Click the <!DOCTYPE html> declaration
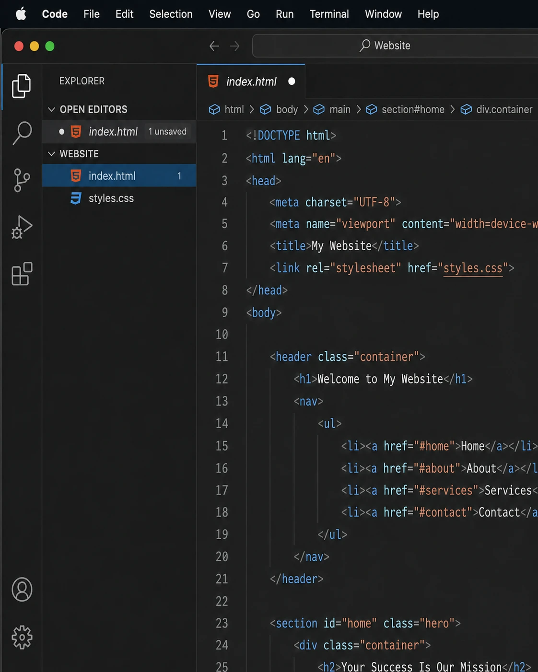Screen dimensions: 538x672 pyautogui.click(x=291, y=136)
